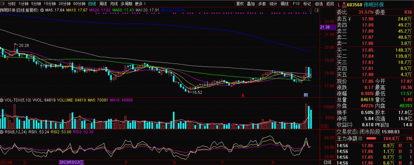
Task: Toggle 叠加 overlay comparison
Action: click(251, 4)
